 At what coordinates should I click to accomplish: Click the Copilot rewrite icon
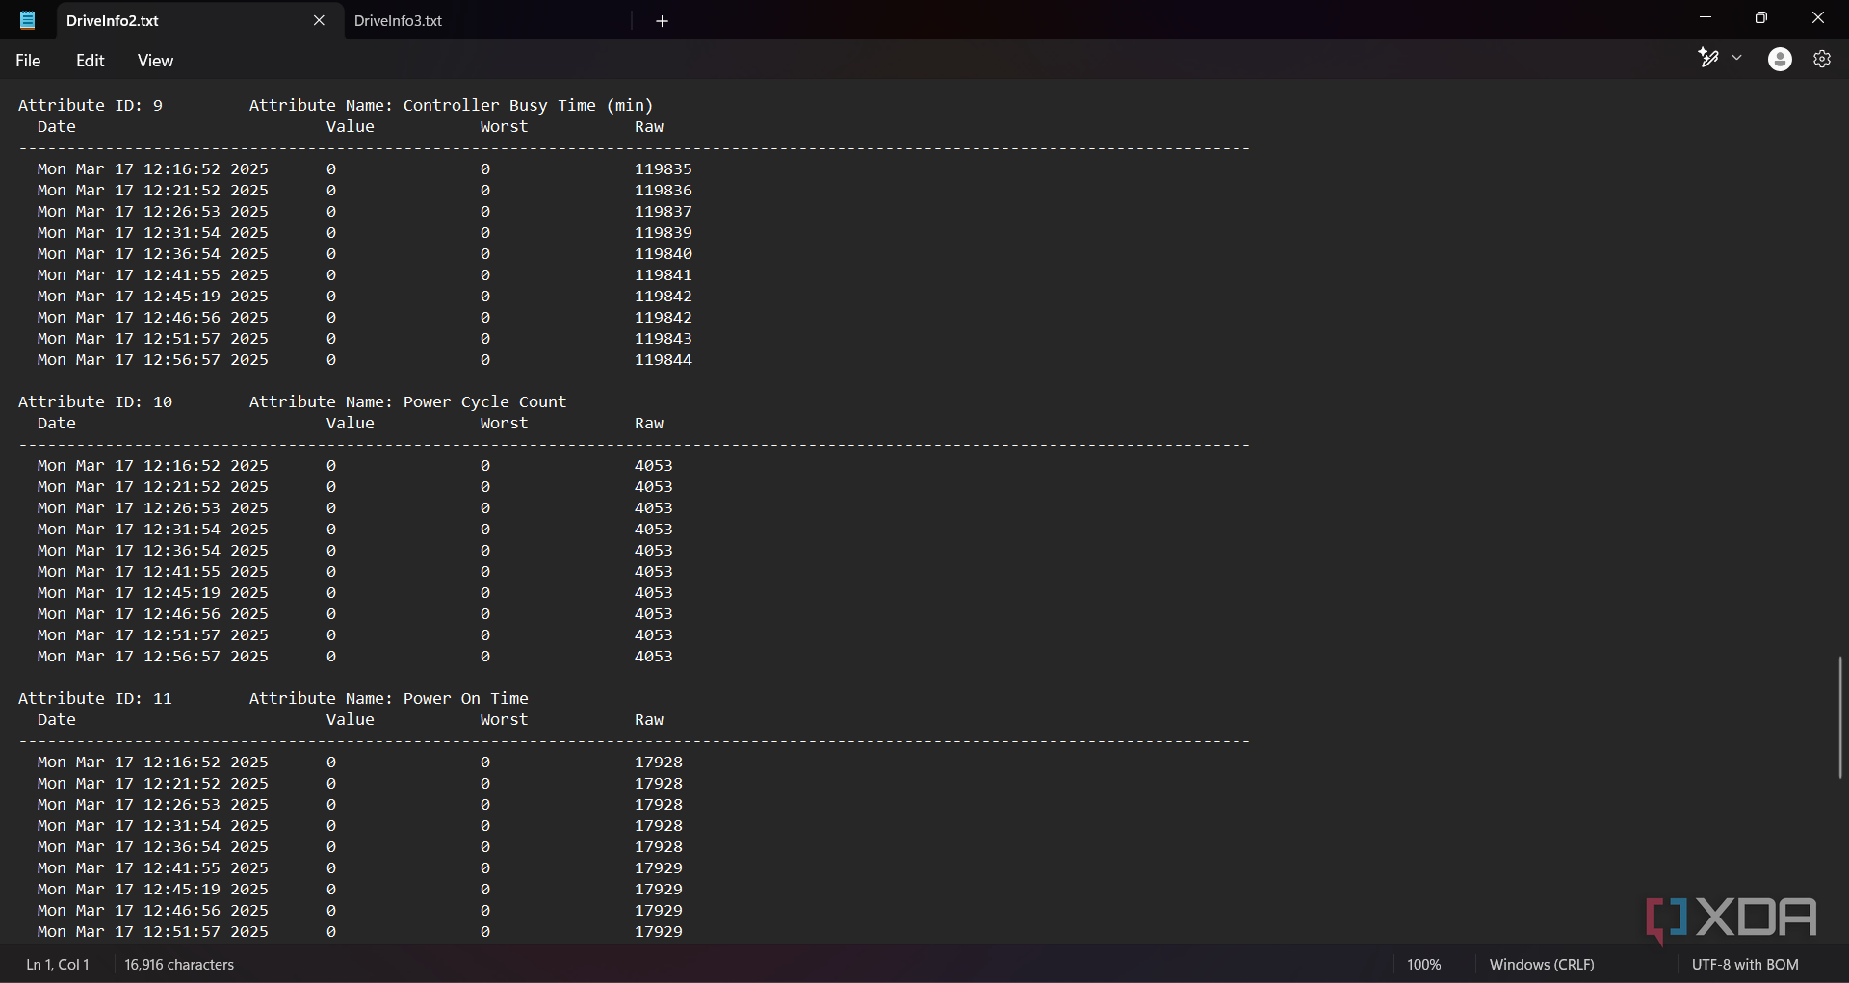(x=1708, y=58)
